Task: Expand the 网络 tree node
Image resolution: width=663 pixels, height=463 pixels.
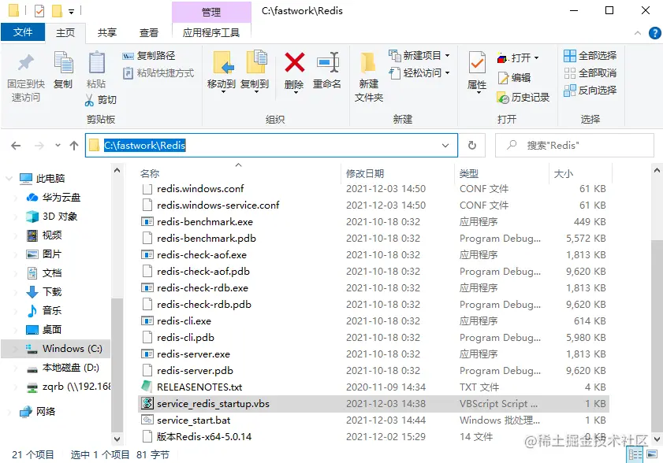Action: [9, 412]
